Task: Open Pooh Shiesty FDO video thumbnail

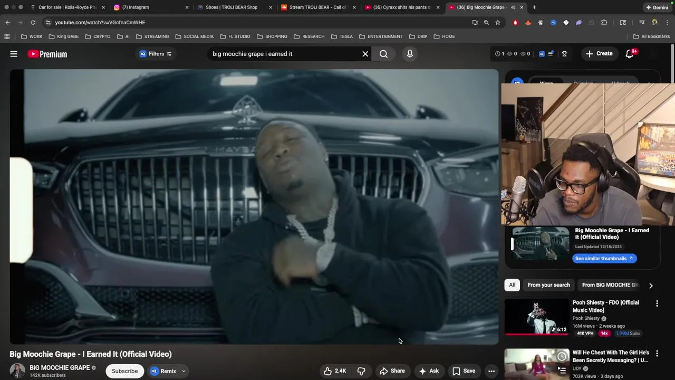Action: pyautogui.click(x=537, y=317)
